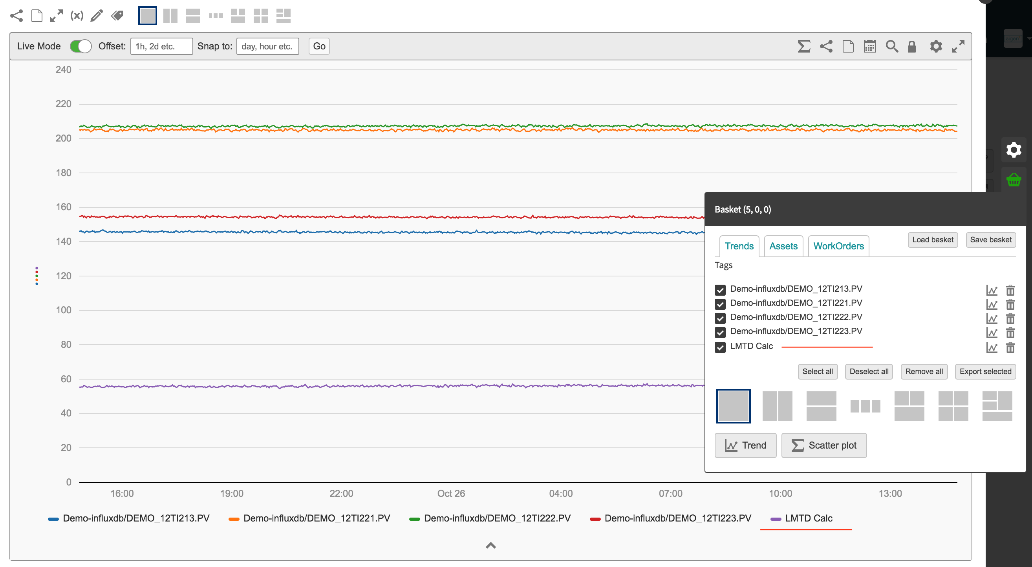Click the calendar date picker icon
The width and height of the screenshot is (1032, 567).
pyautogui.click(x=869, y=46)
